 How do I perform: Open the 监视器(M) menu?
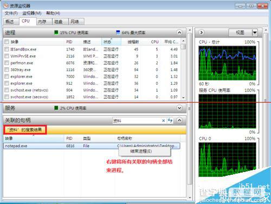tap(32, 13)
